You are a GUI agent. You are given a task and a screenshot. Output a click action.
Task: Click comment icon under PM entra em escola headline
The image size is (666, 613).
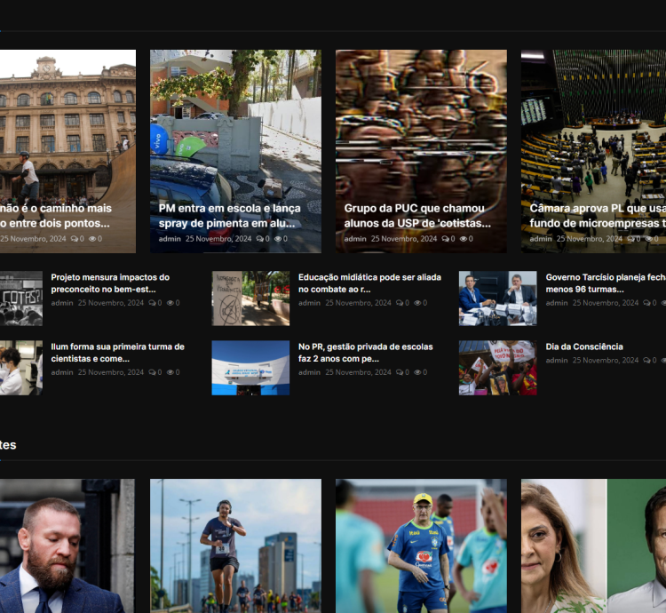click(259, 239)
